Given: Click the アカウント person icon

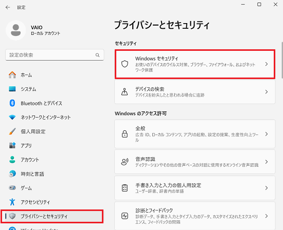Looking at the screenshot, I should [12, 160].
